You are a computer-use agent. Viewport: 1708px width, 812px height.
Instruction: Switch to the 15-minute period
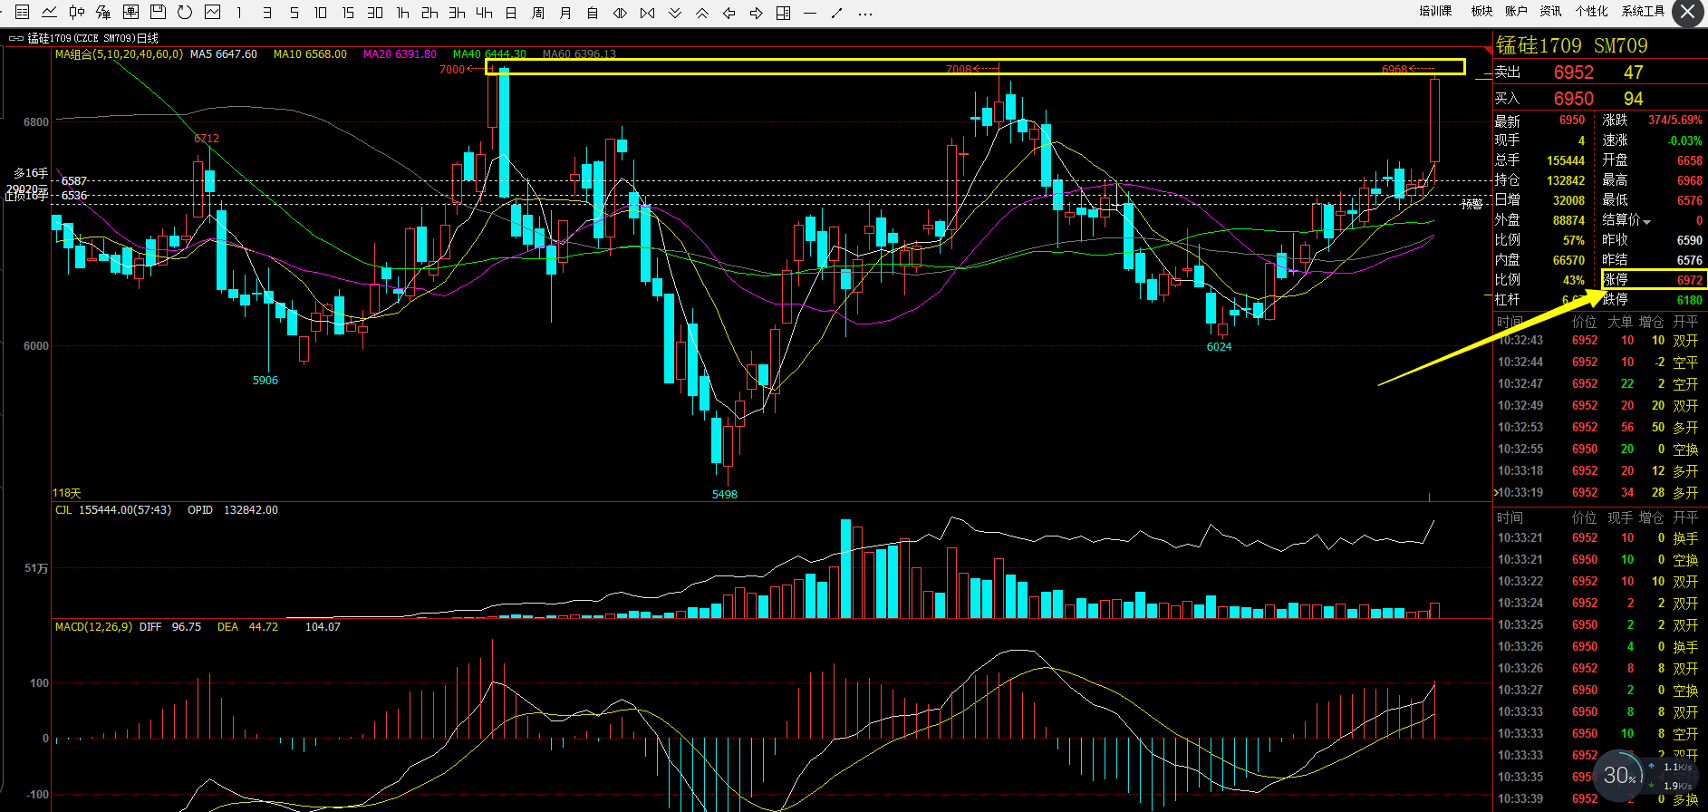(x=348, y=13)
